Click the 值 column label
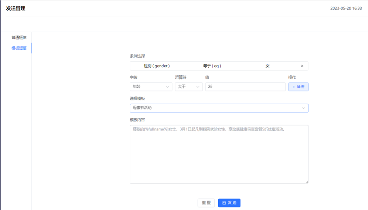The height and width of the screenshot is (210, 368). pyautogui.click(x=207, y=77)
